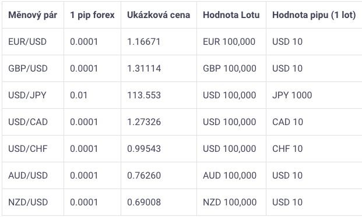This screenshot has height=217, width=362.
Task: Select the JPY 1000 pip value
Action: click(292, 95)
